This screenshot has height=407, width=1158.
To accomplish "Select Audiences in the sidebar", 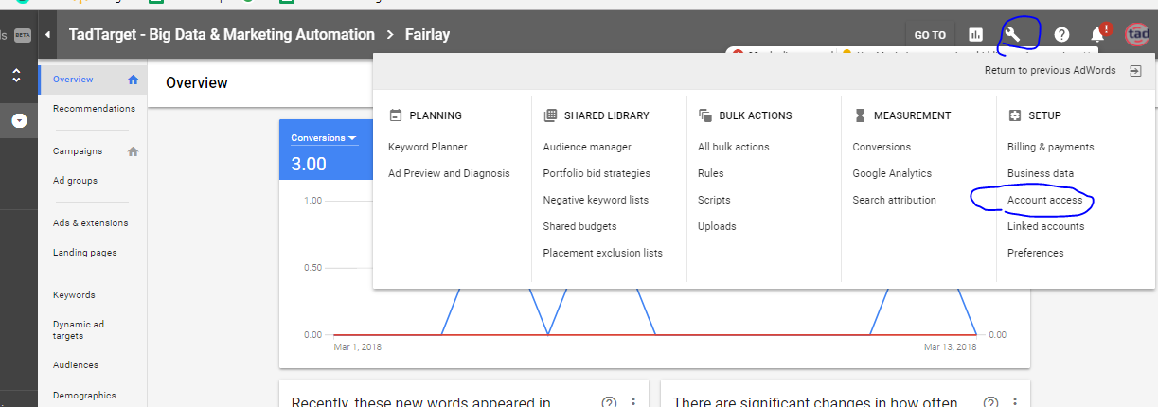I will 76,364.
